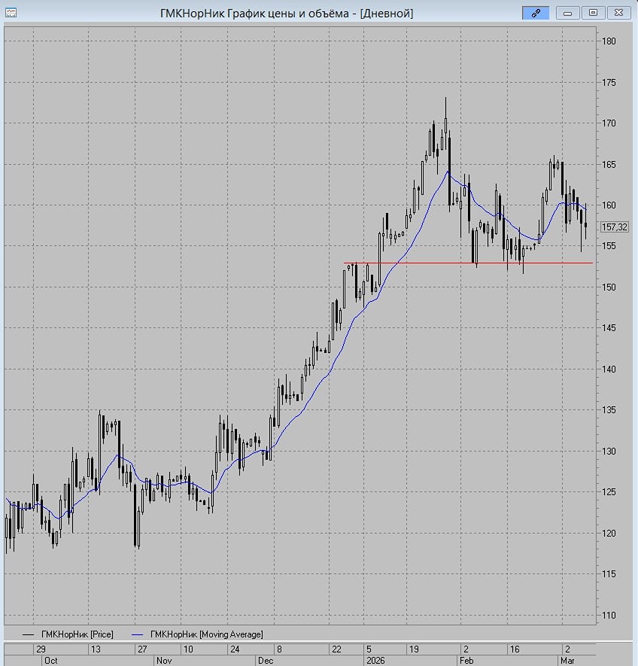Click the date 8 on time axis

coord(279,649)
